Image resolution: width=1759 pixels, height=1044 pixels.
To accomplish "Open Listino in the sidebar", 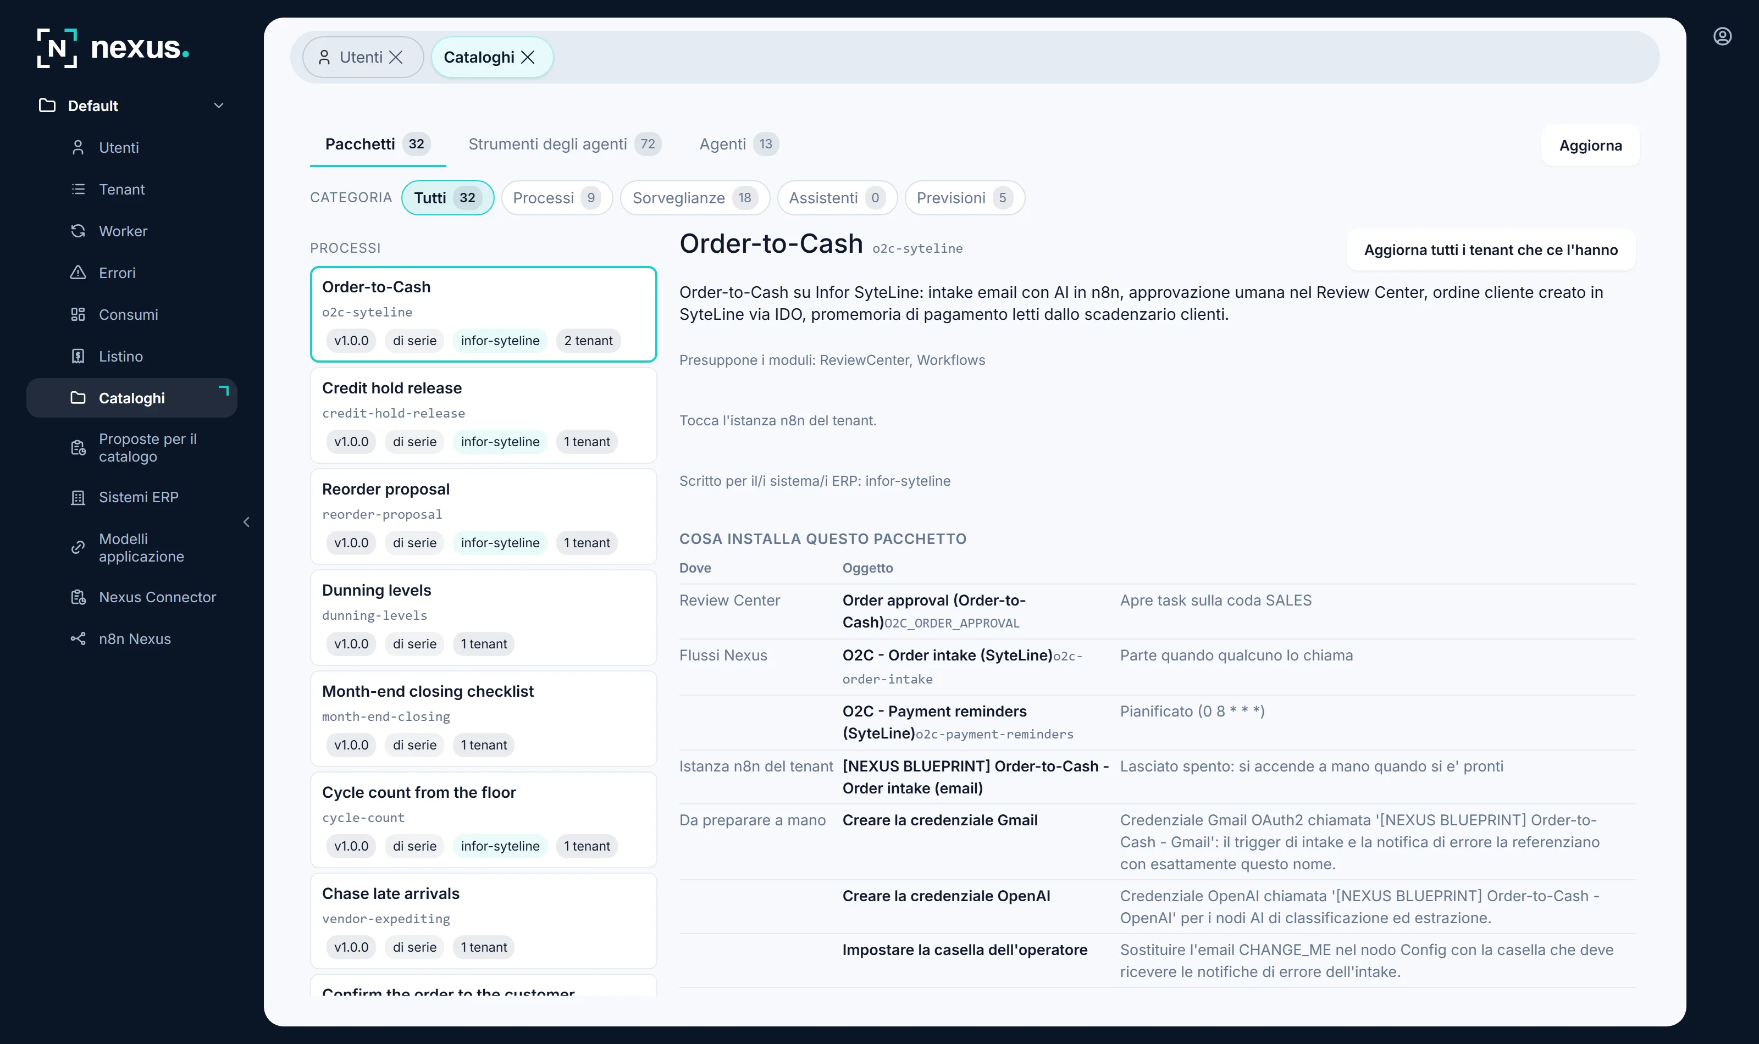I will click(132, 357).
